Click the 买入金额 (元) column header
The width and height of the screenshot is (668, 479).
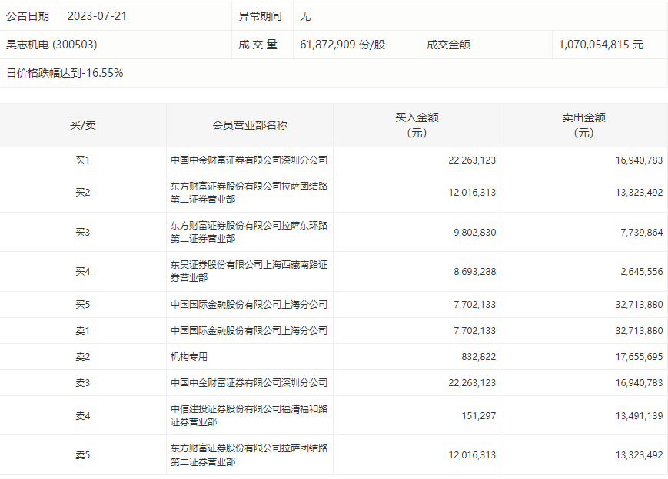tap(417, 125)
